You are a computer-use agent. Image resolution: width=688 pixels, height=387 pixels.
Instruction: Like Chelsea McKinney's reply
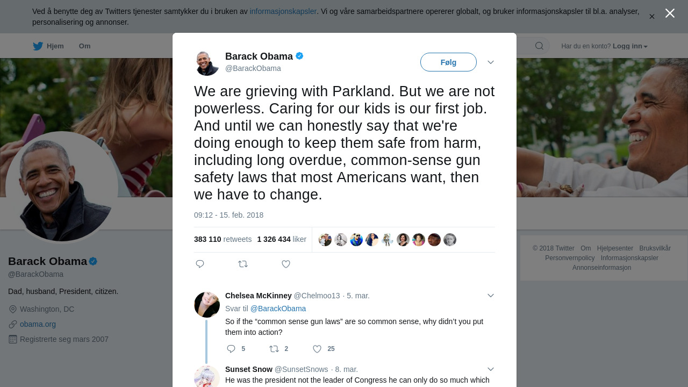317,349
